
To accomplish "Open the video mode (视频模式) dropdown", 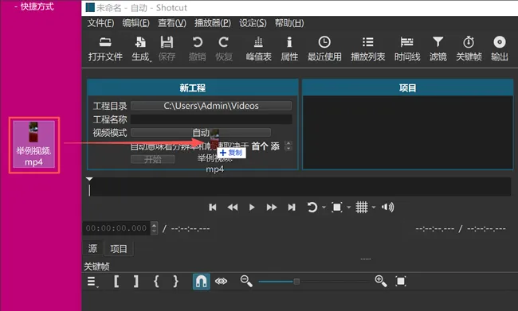I will pyautogui.click(x=201, y=133).
